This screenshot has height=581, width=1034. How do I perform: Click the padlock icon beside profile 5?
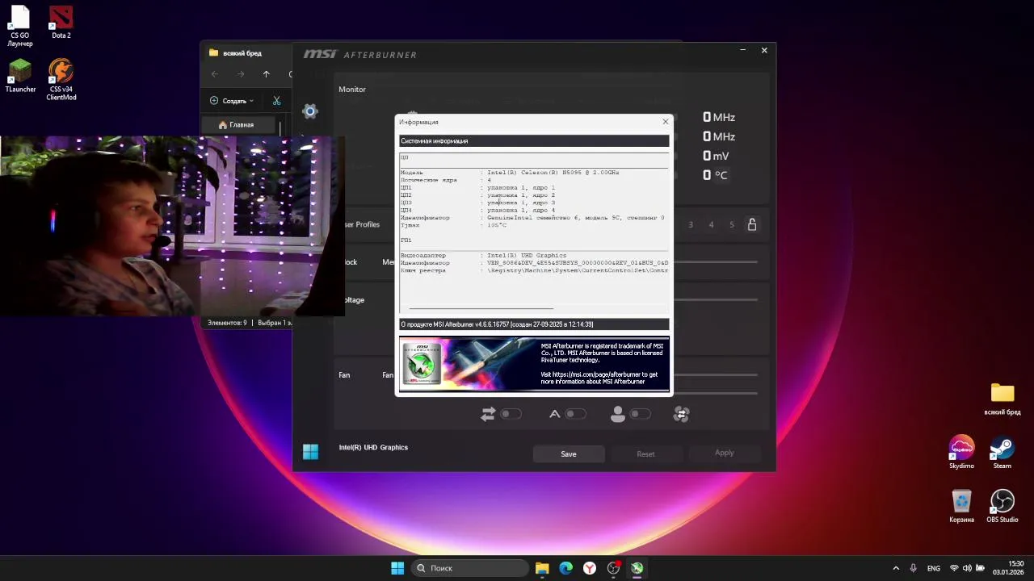pos(752,224)
